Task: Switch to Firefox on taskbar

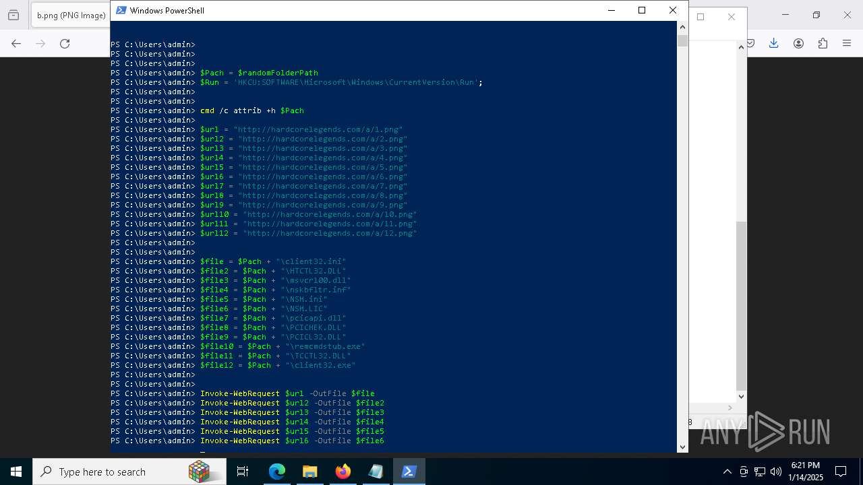Action: [343, 472]
